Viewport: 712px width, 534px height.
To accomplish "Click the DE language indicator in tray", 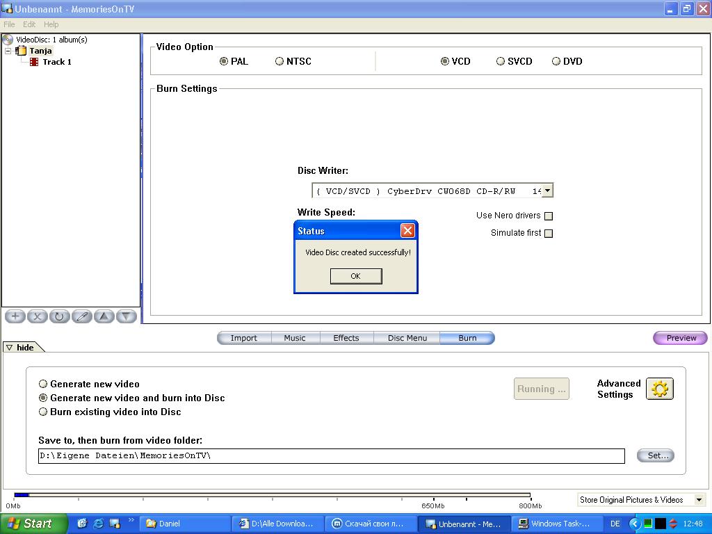I will tap(615, 524).
